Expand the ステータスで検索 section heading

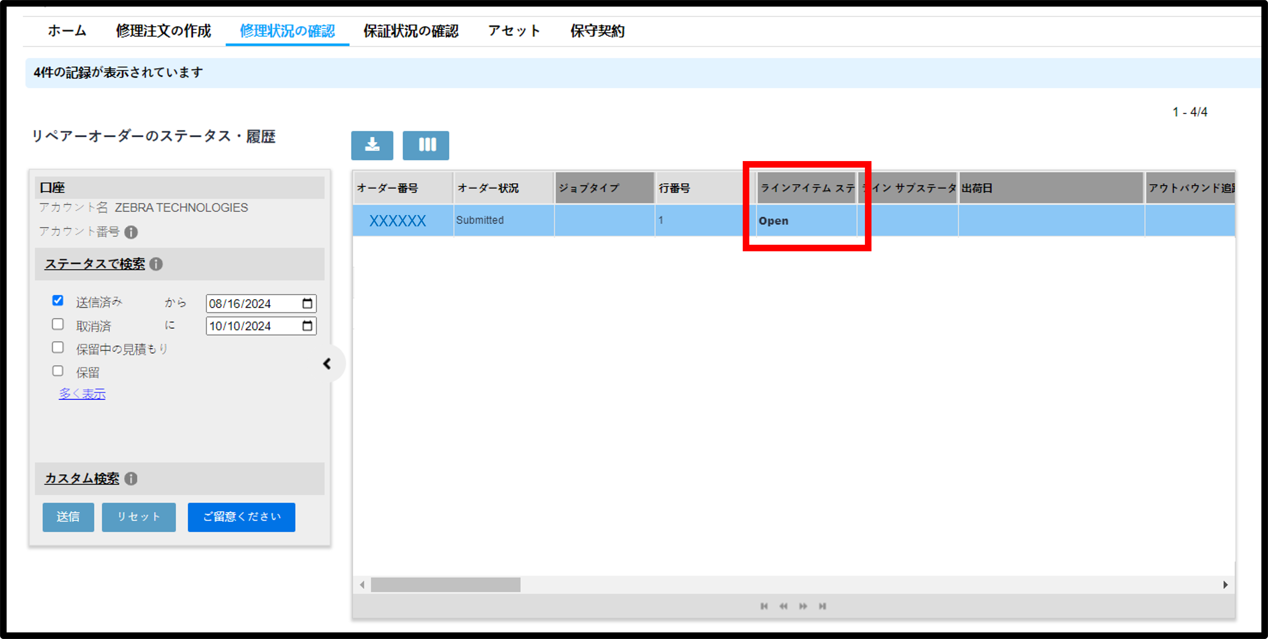pyautogui.click(x=95, y=264)
